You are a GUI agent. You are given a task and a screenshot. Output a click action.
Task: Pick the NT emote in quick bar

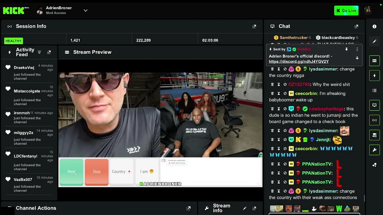pyautogui.click(x=356, y=208)
